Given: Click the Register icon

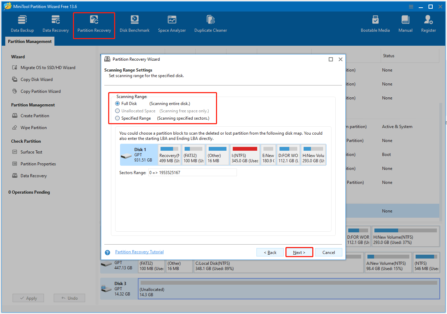Looking at the screenshot, I should coord(428,24).
